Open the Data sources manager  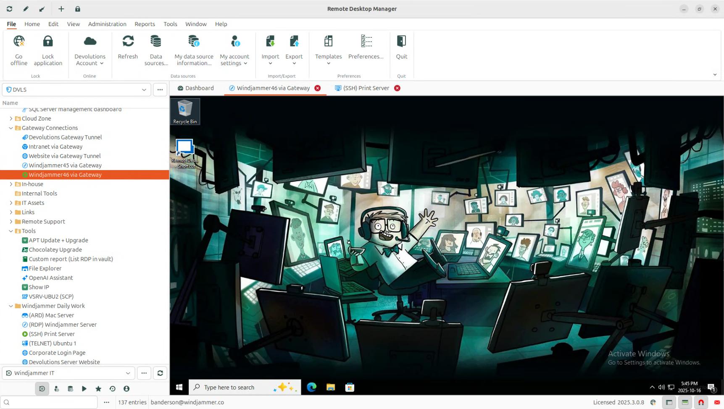156,42
